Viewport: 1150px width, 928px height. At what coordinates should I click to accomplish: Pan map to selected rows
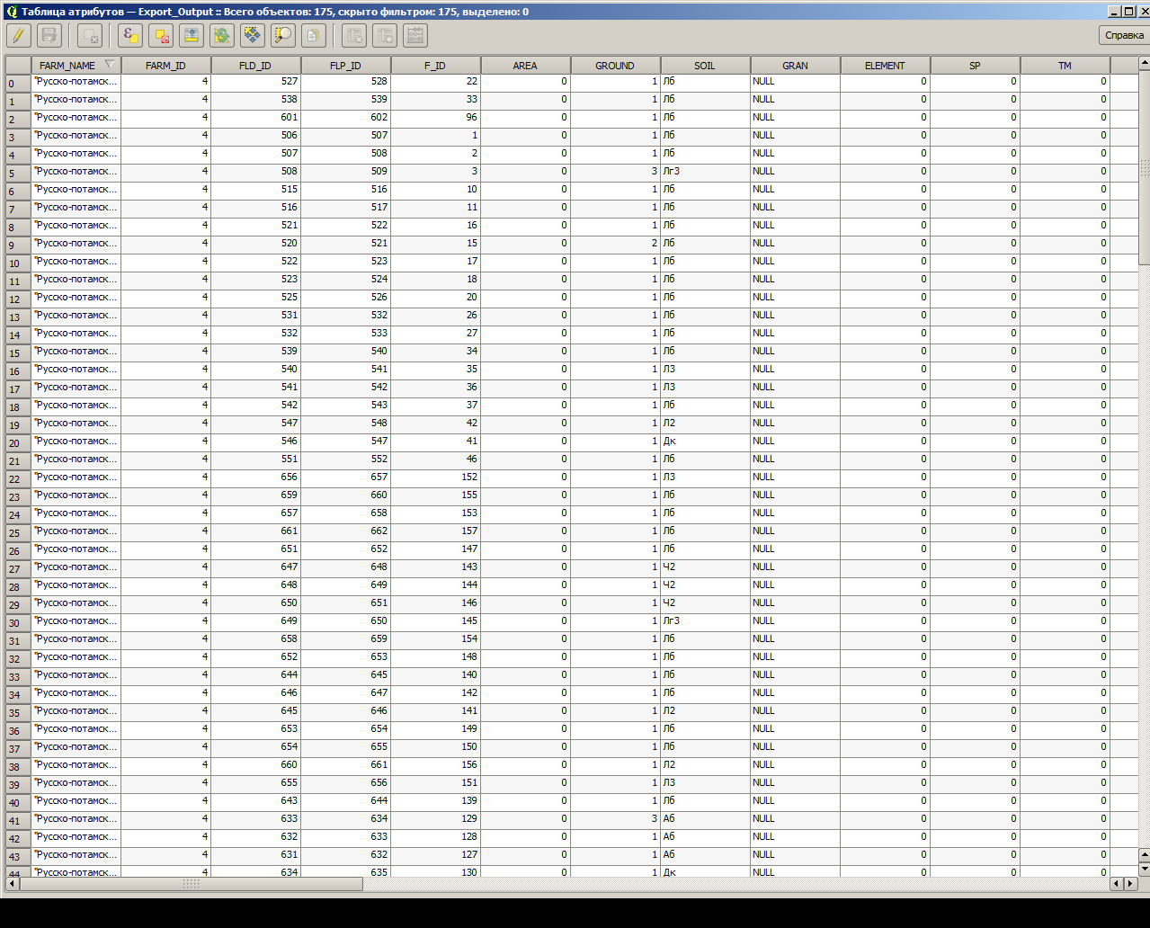point(253,36)
